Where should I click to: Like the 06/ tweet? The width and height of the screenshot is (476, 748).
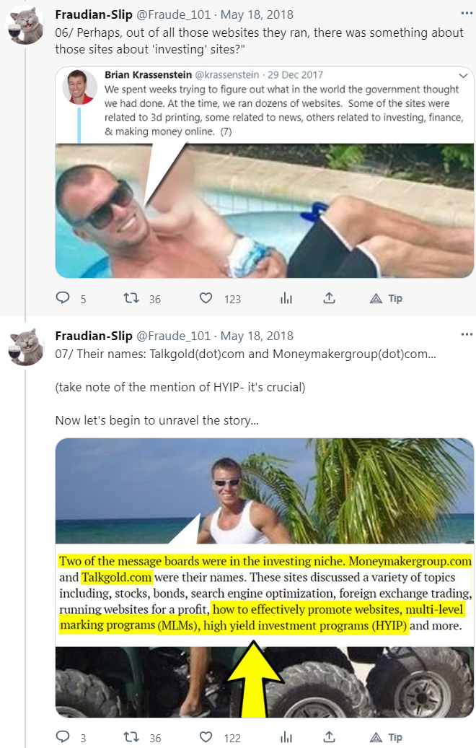click(206, 298)
